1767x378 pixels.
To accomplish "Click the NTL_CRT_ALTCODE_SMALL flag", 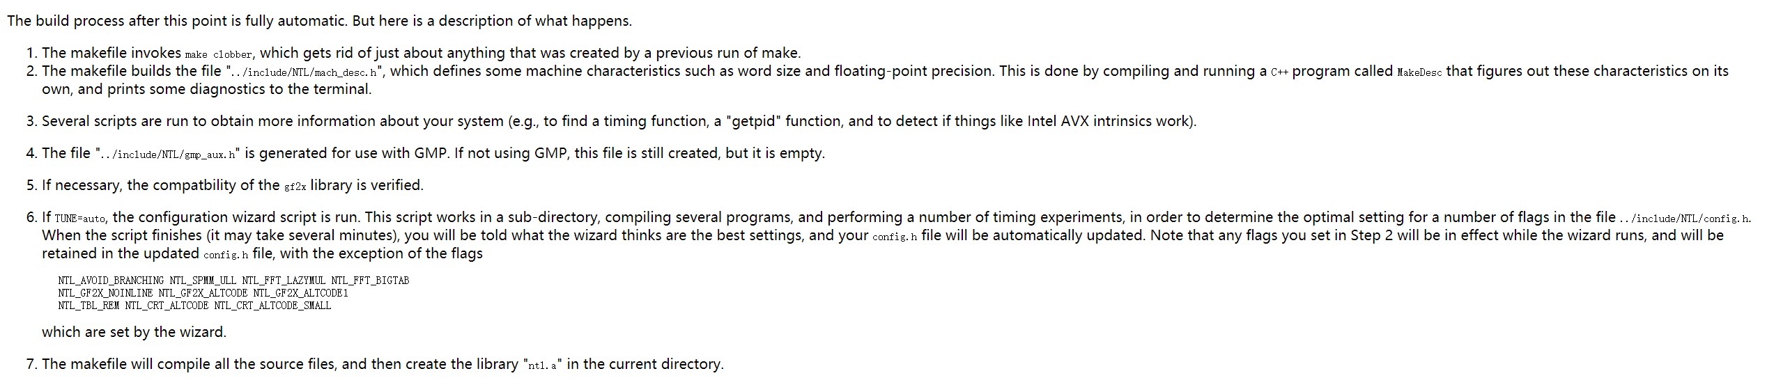I will pyautogui.click(x=272, y=306).
